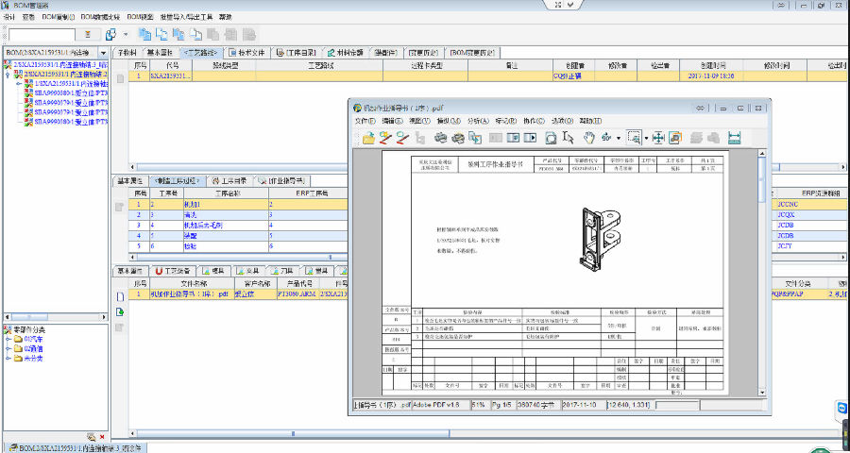Click the print icon in PDF viewer toolbar
Viewport: 850px width, 453px height.
pos(439,138)
